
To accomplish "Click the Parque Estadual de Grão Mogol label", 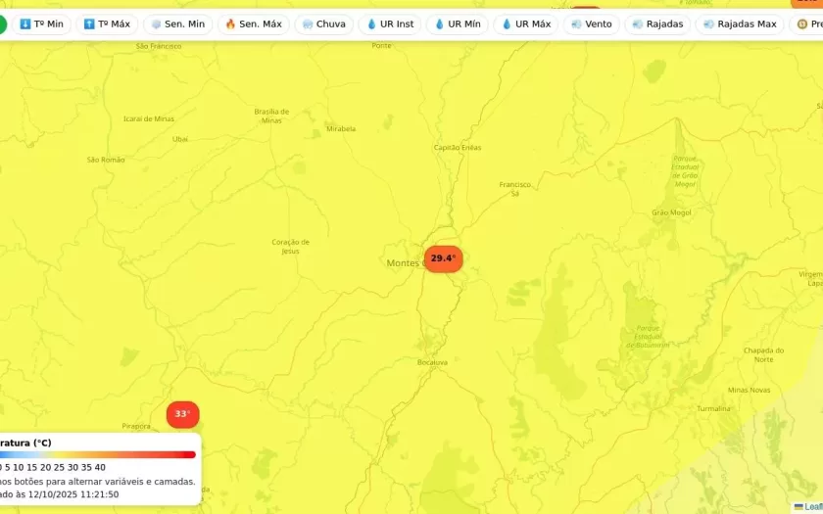I will (x=685, y=171).
